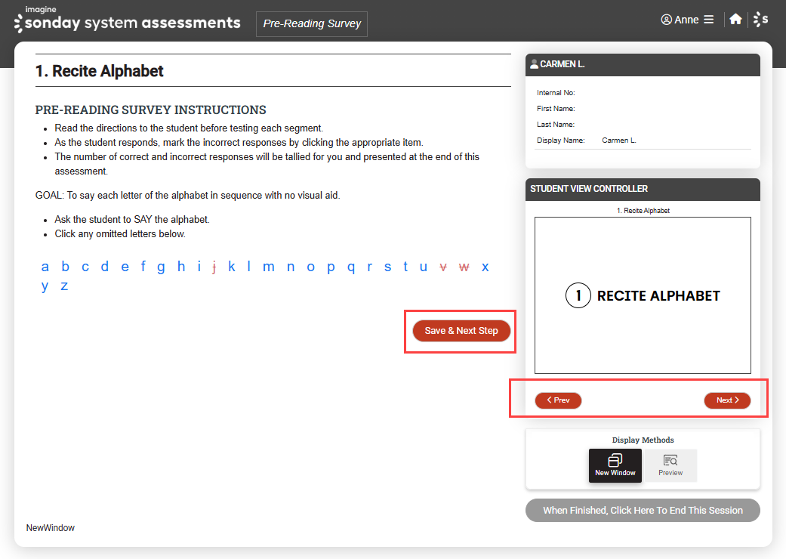Unmark letter v as omitted
This screenshot has width=786, height=559.
click(x=443, y=267)
